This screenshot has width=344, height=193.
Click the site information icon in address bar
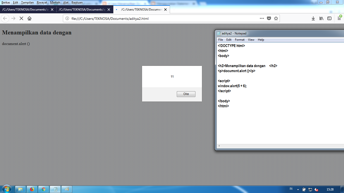[67, 18]
